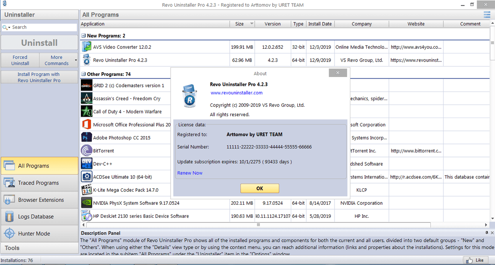Click the Revo Uninstaller Pro row icon
Image resolution: width=495 pixels, height=265 pixels.
pyautogui.click(x=86, y=60)
